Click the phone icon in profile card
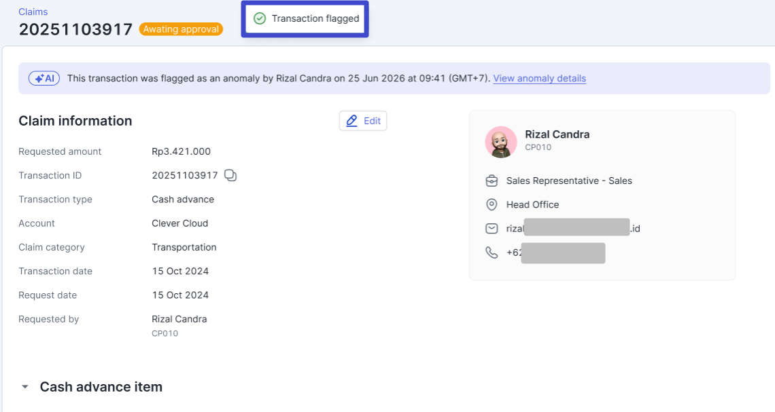The width and height of the screenshot is (775, 412). 492,252
